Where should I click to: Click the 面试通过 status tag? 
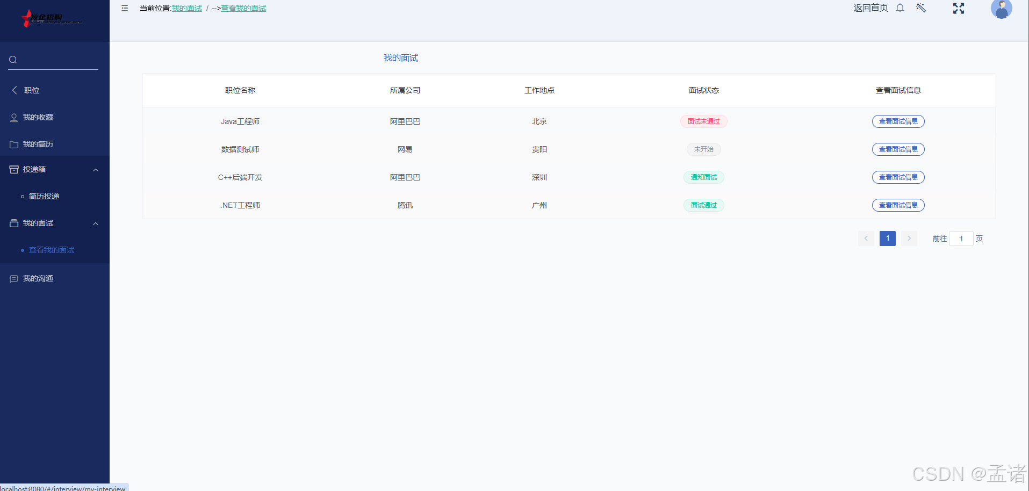pyautogui.click(x=703, y=205)
